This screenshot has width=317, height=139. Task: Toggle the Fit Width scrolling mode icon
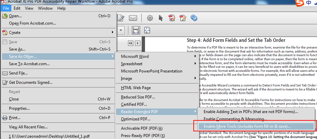click(136, 30)
